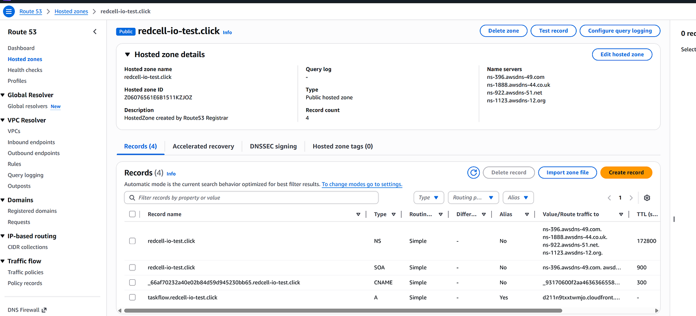Viewport: 696px width, 316px height.
Task: Click the Delete zone button
Action: (504, 31)
